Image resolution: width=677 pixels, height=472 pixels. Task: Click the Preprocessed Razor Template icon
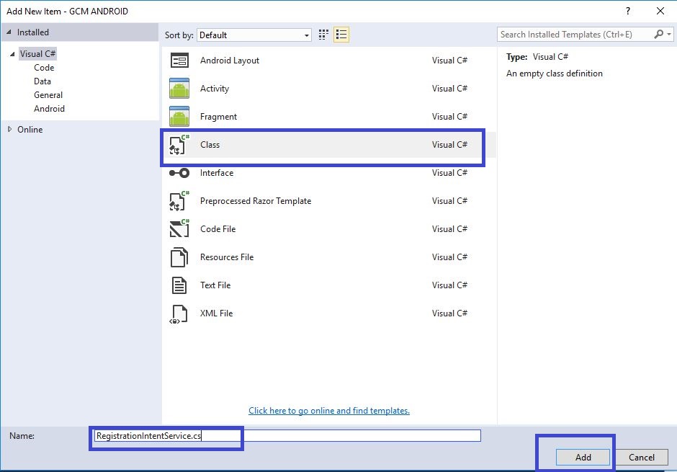pyautogui.click(x=179, y=201)
